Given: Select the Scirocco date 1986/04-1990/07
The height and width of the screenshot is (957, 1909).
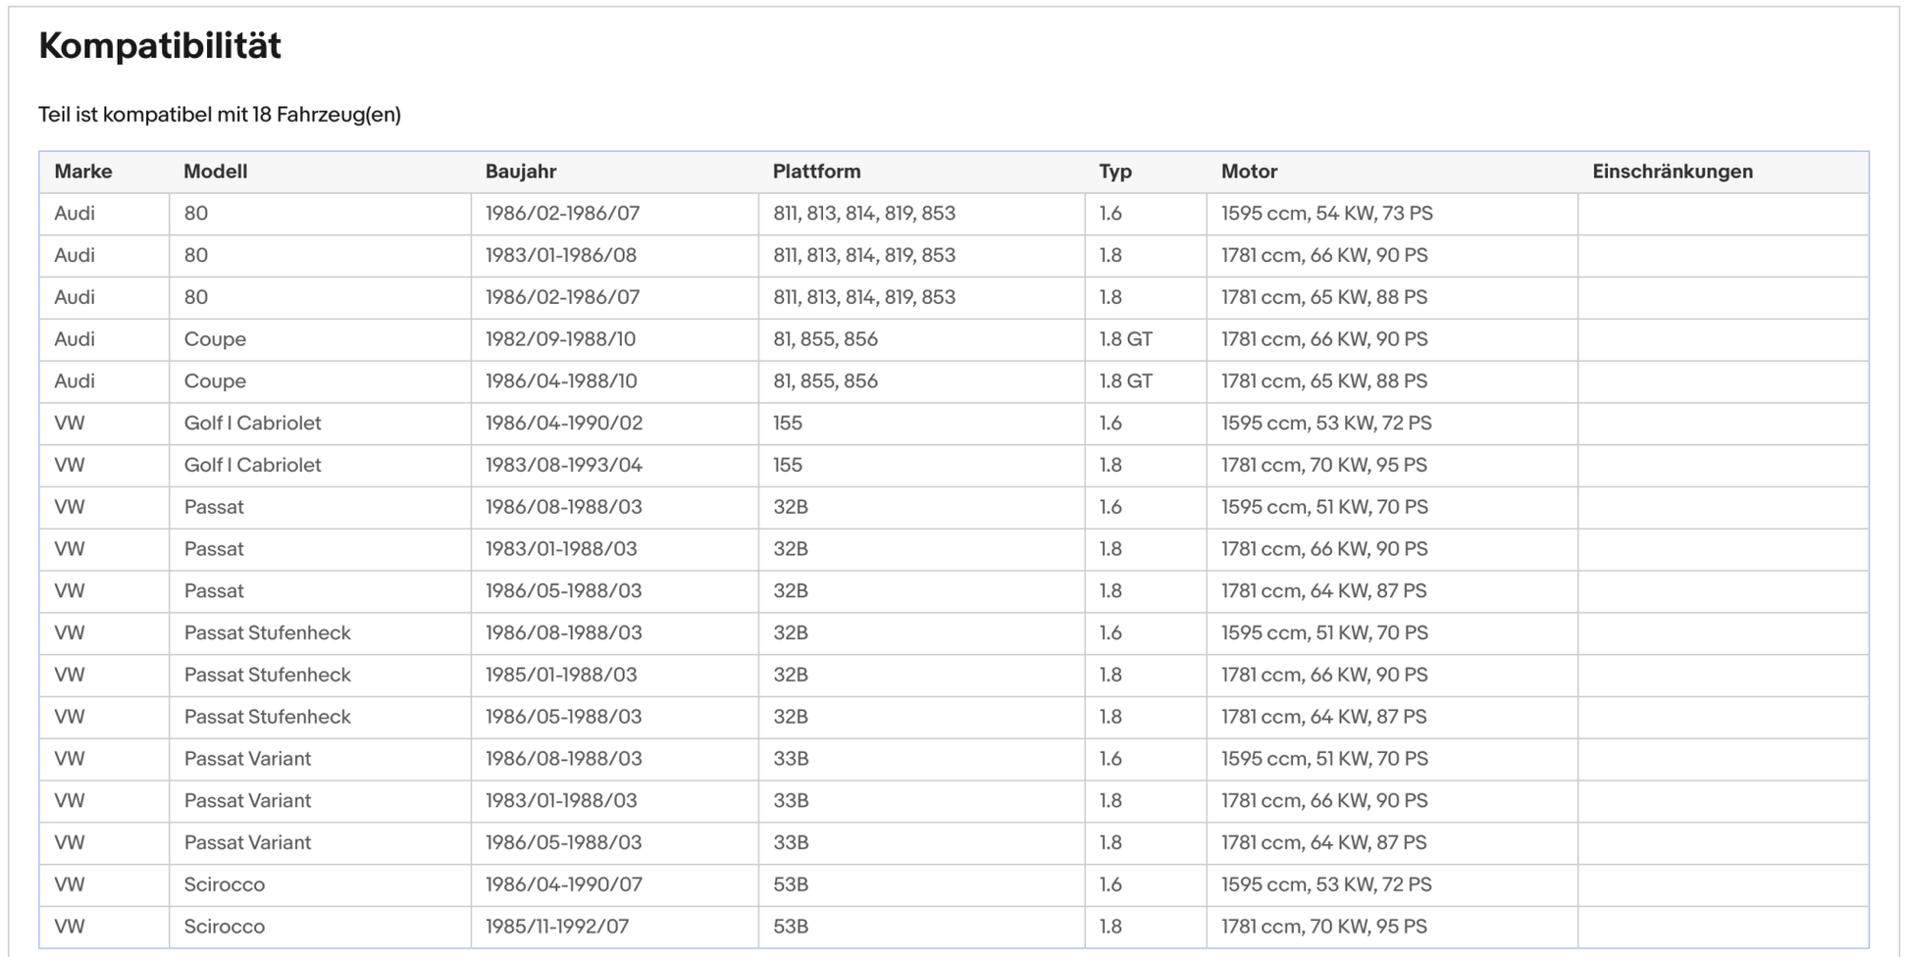Looking at the screenshot, I should tap(563, 885).
